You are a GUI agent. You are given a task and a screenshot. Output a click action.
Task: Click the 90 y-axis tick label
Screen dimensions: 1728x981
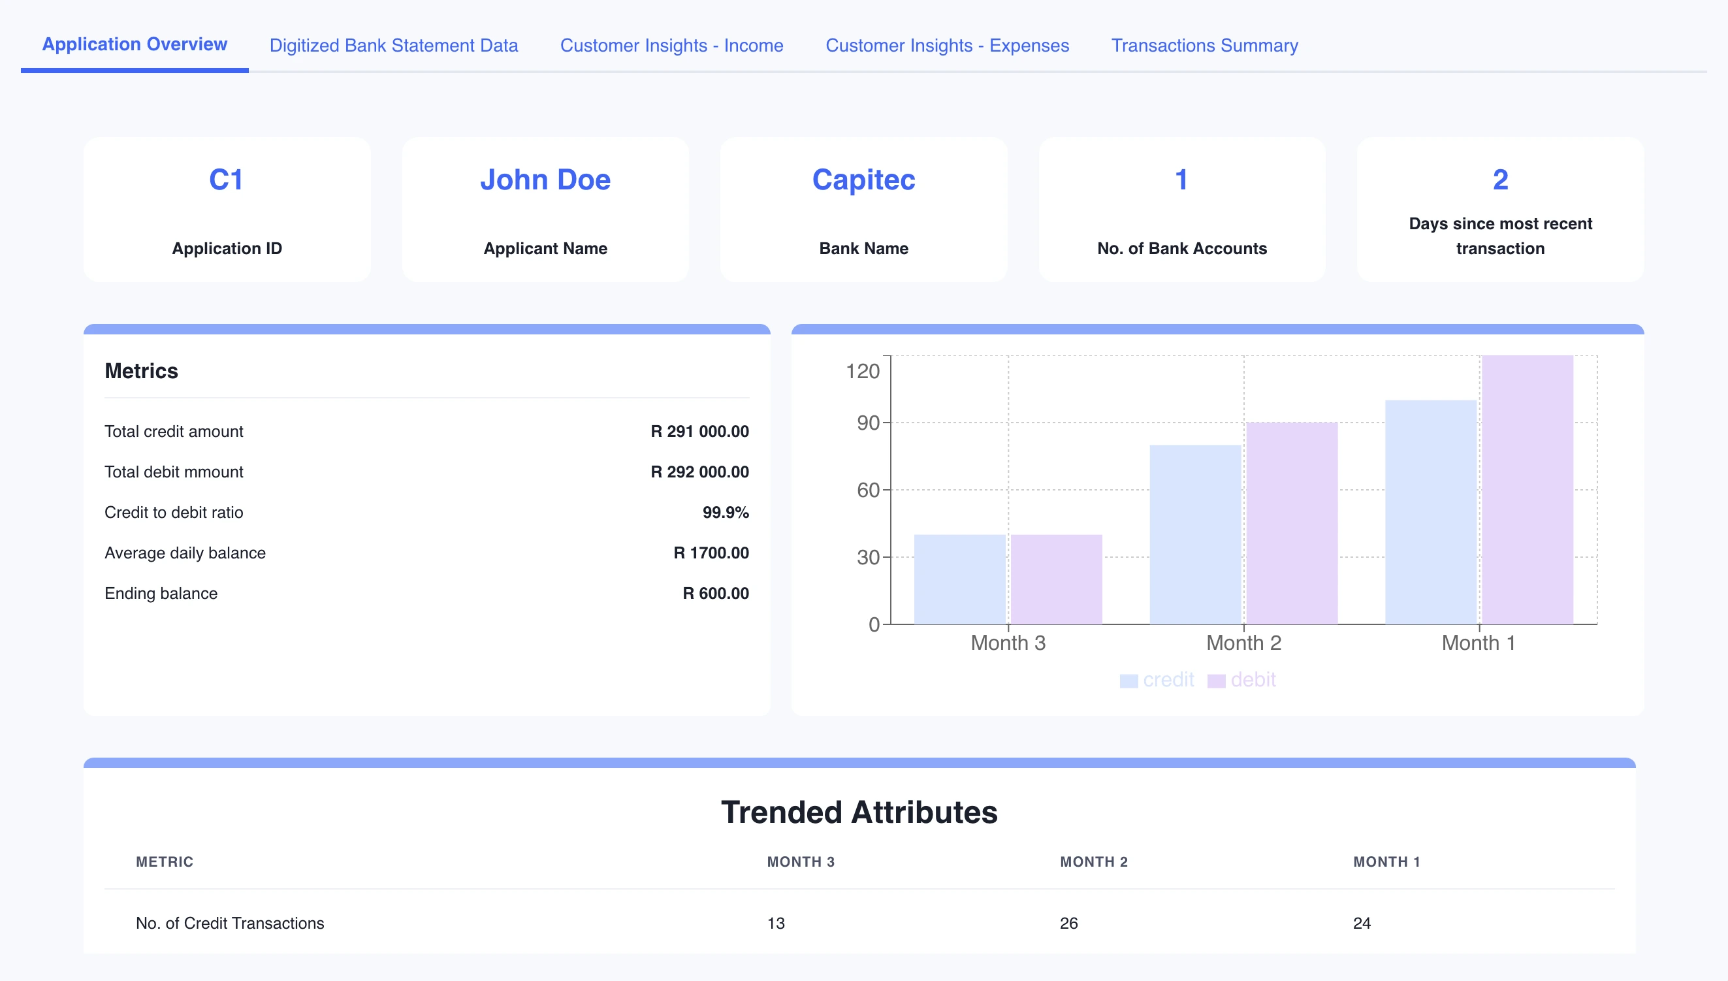coord(869,423)
